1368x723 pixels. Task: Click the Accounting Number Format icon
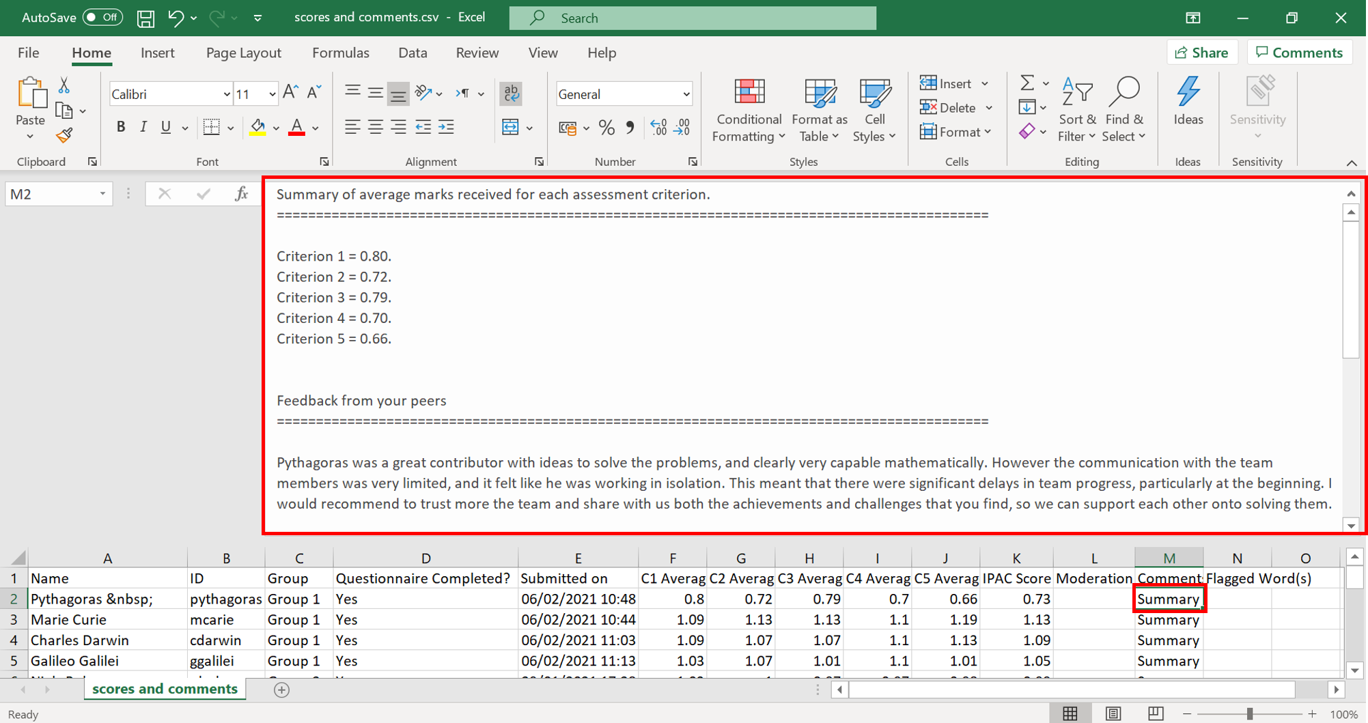568,128
